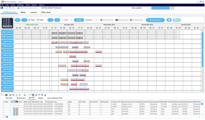Select the Delays tab in bottom panel
The width and height of the screenshot is (205, 120).
(40, 98)
